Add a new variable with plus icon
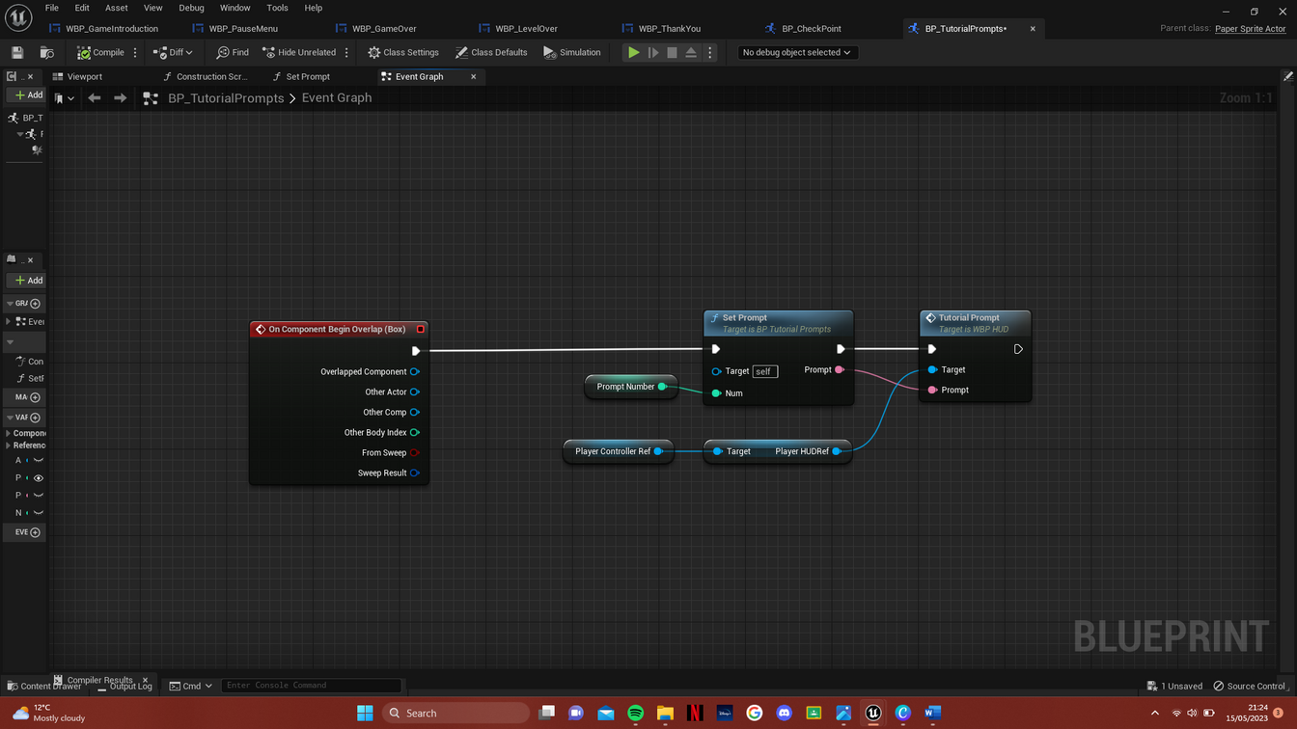The image size is (1297, 729). point(36,418)
